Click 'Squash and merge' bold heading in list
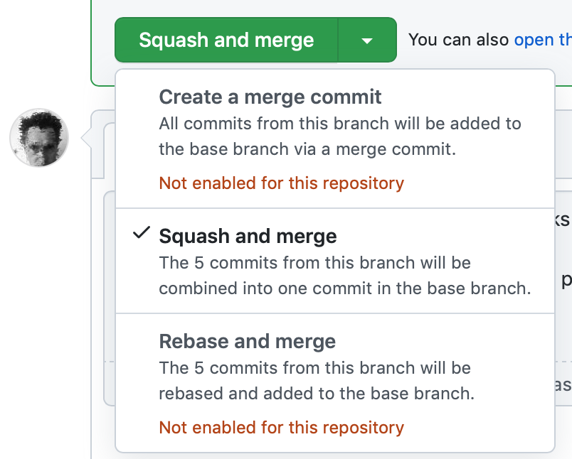572x459 pixels. (248, 237)
